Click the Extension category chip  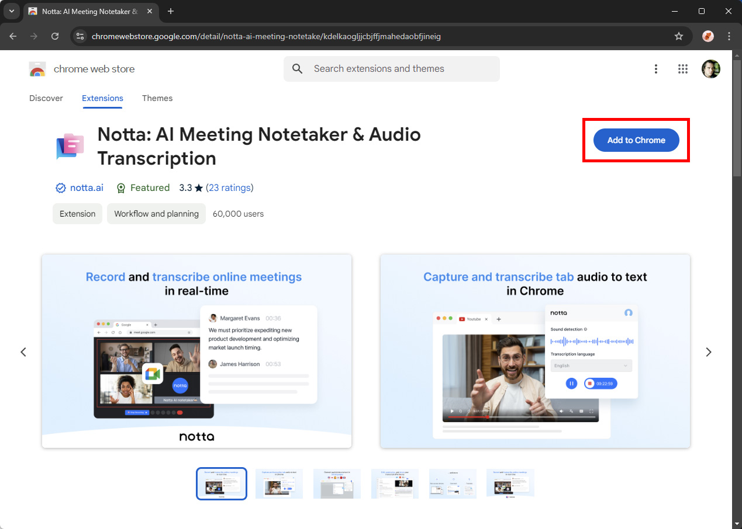pyautogui.click(x=77, y=214)
